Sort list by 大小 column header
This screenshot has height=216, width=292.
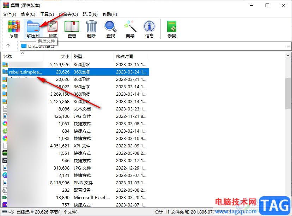pyautogui.click(x=57, y=56)
